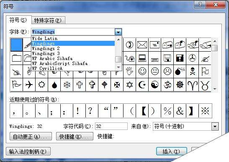Switch to the 符号(S) tab
229x162 pixels.
tap(18, 20)
